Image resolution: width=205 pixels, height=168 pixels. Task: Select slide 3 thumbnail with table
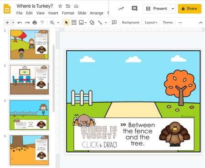tap(30, 80)
